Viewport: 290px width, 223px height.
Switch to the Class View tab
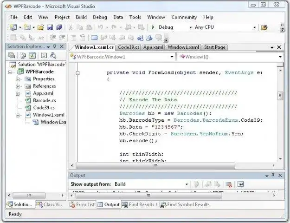50,204
